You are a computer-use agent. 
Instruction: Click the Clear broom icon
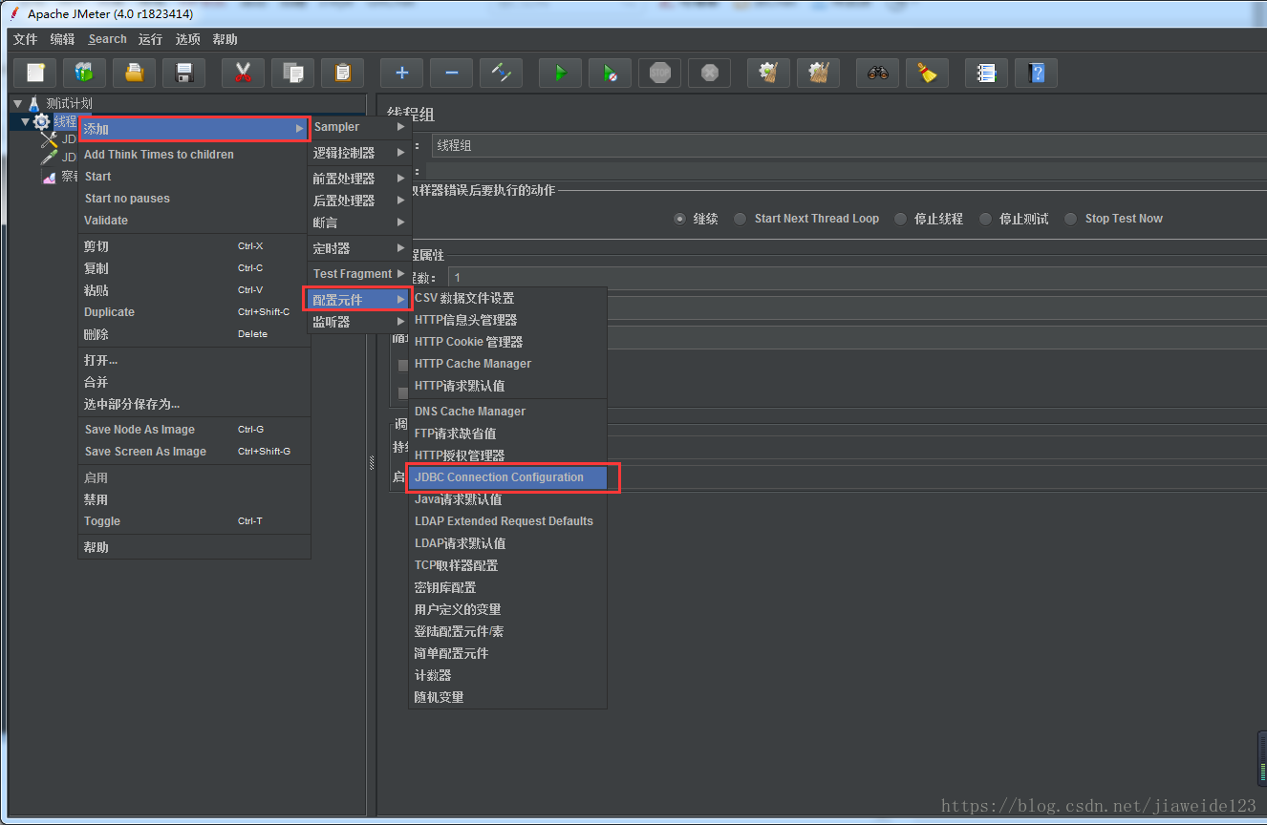coord(768,73)
